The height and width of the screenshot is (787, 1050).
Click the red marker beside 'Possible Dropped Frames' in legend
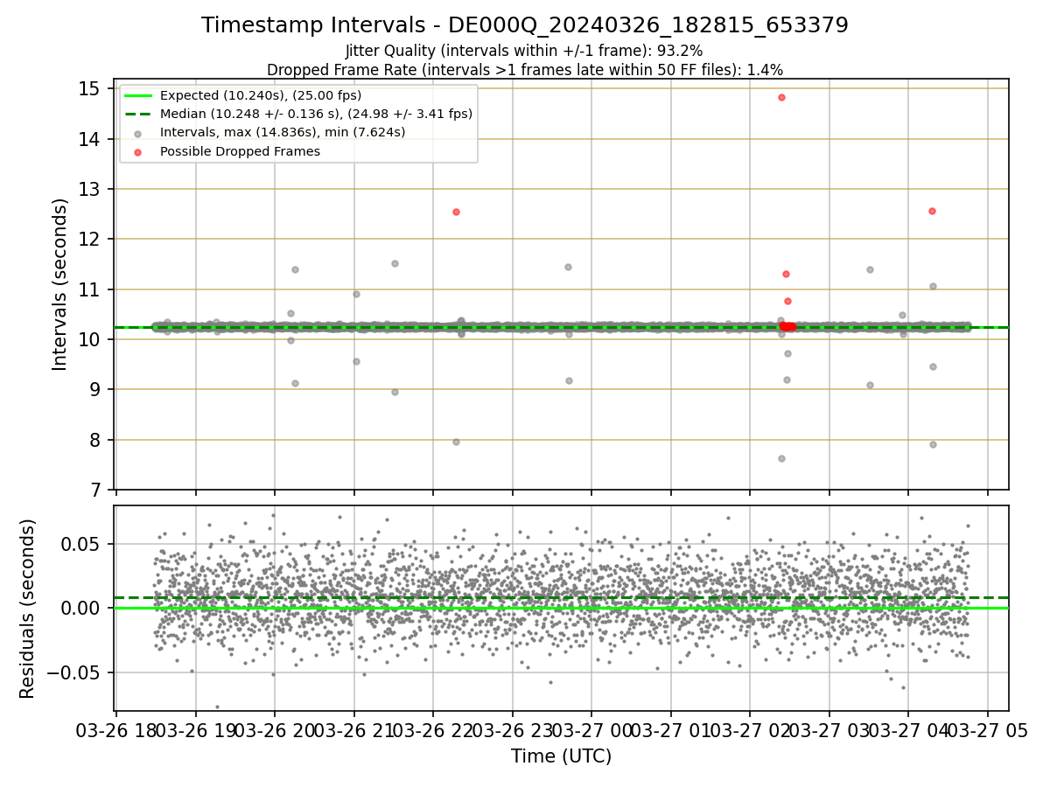(x=139, y=151)
